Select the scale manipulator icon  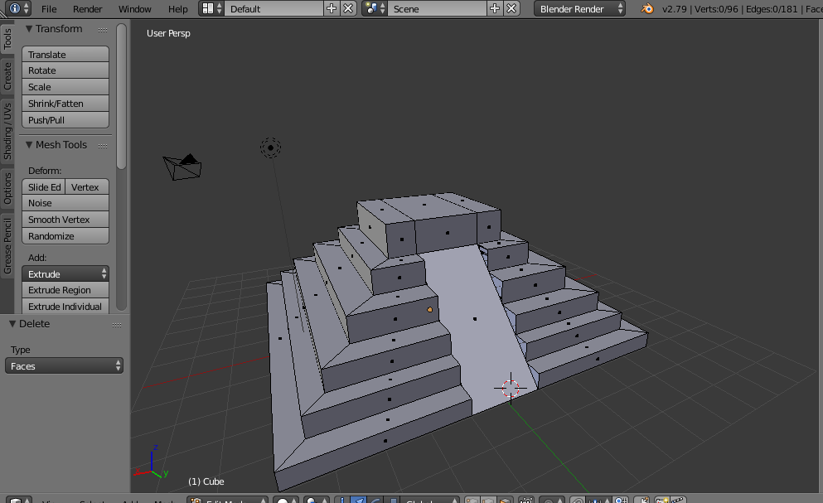[x=393, y=499]
